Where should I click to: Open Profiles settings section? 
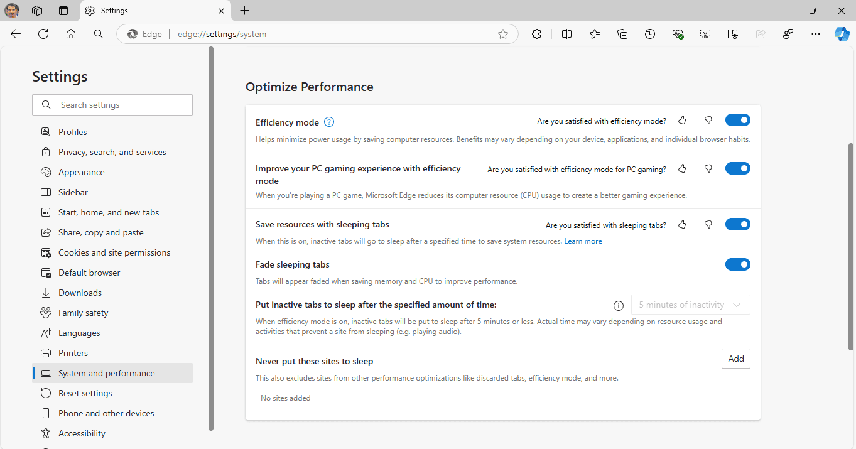(112, 132)
